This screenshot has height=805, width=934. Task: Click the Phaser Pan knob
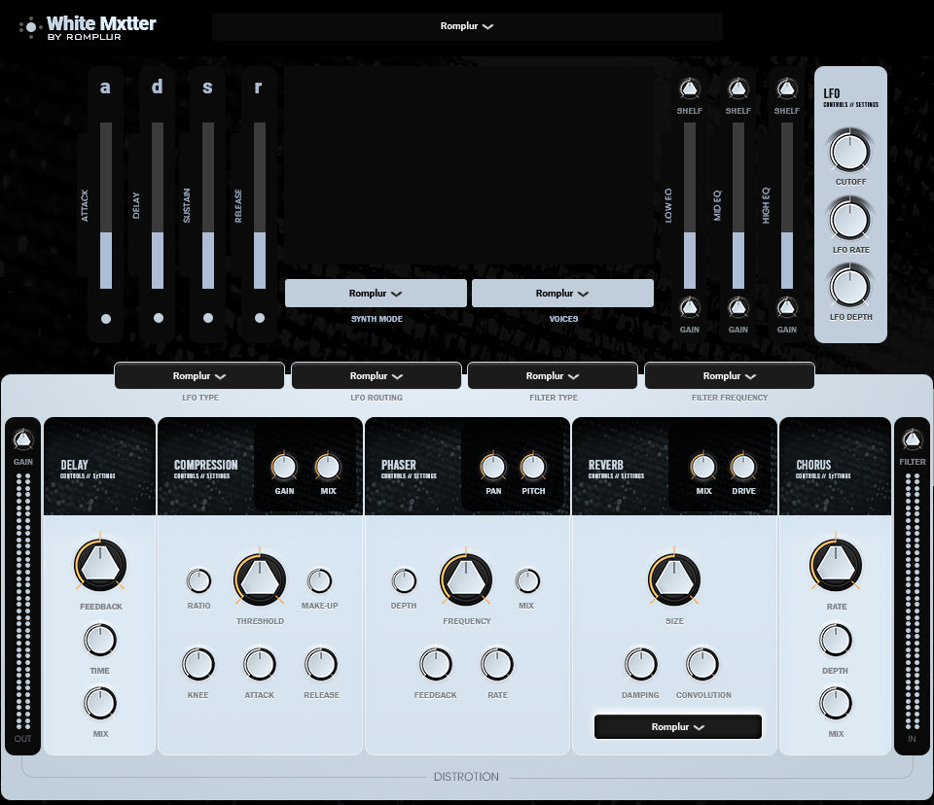(493, 468)
